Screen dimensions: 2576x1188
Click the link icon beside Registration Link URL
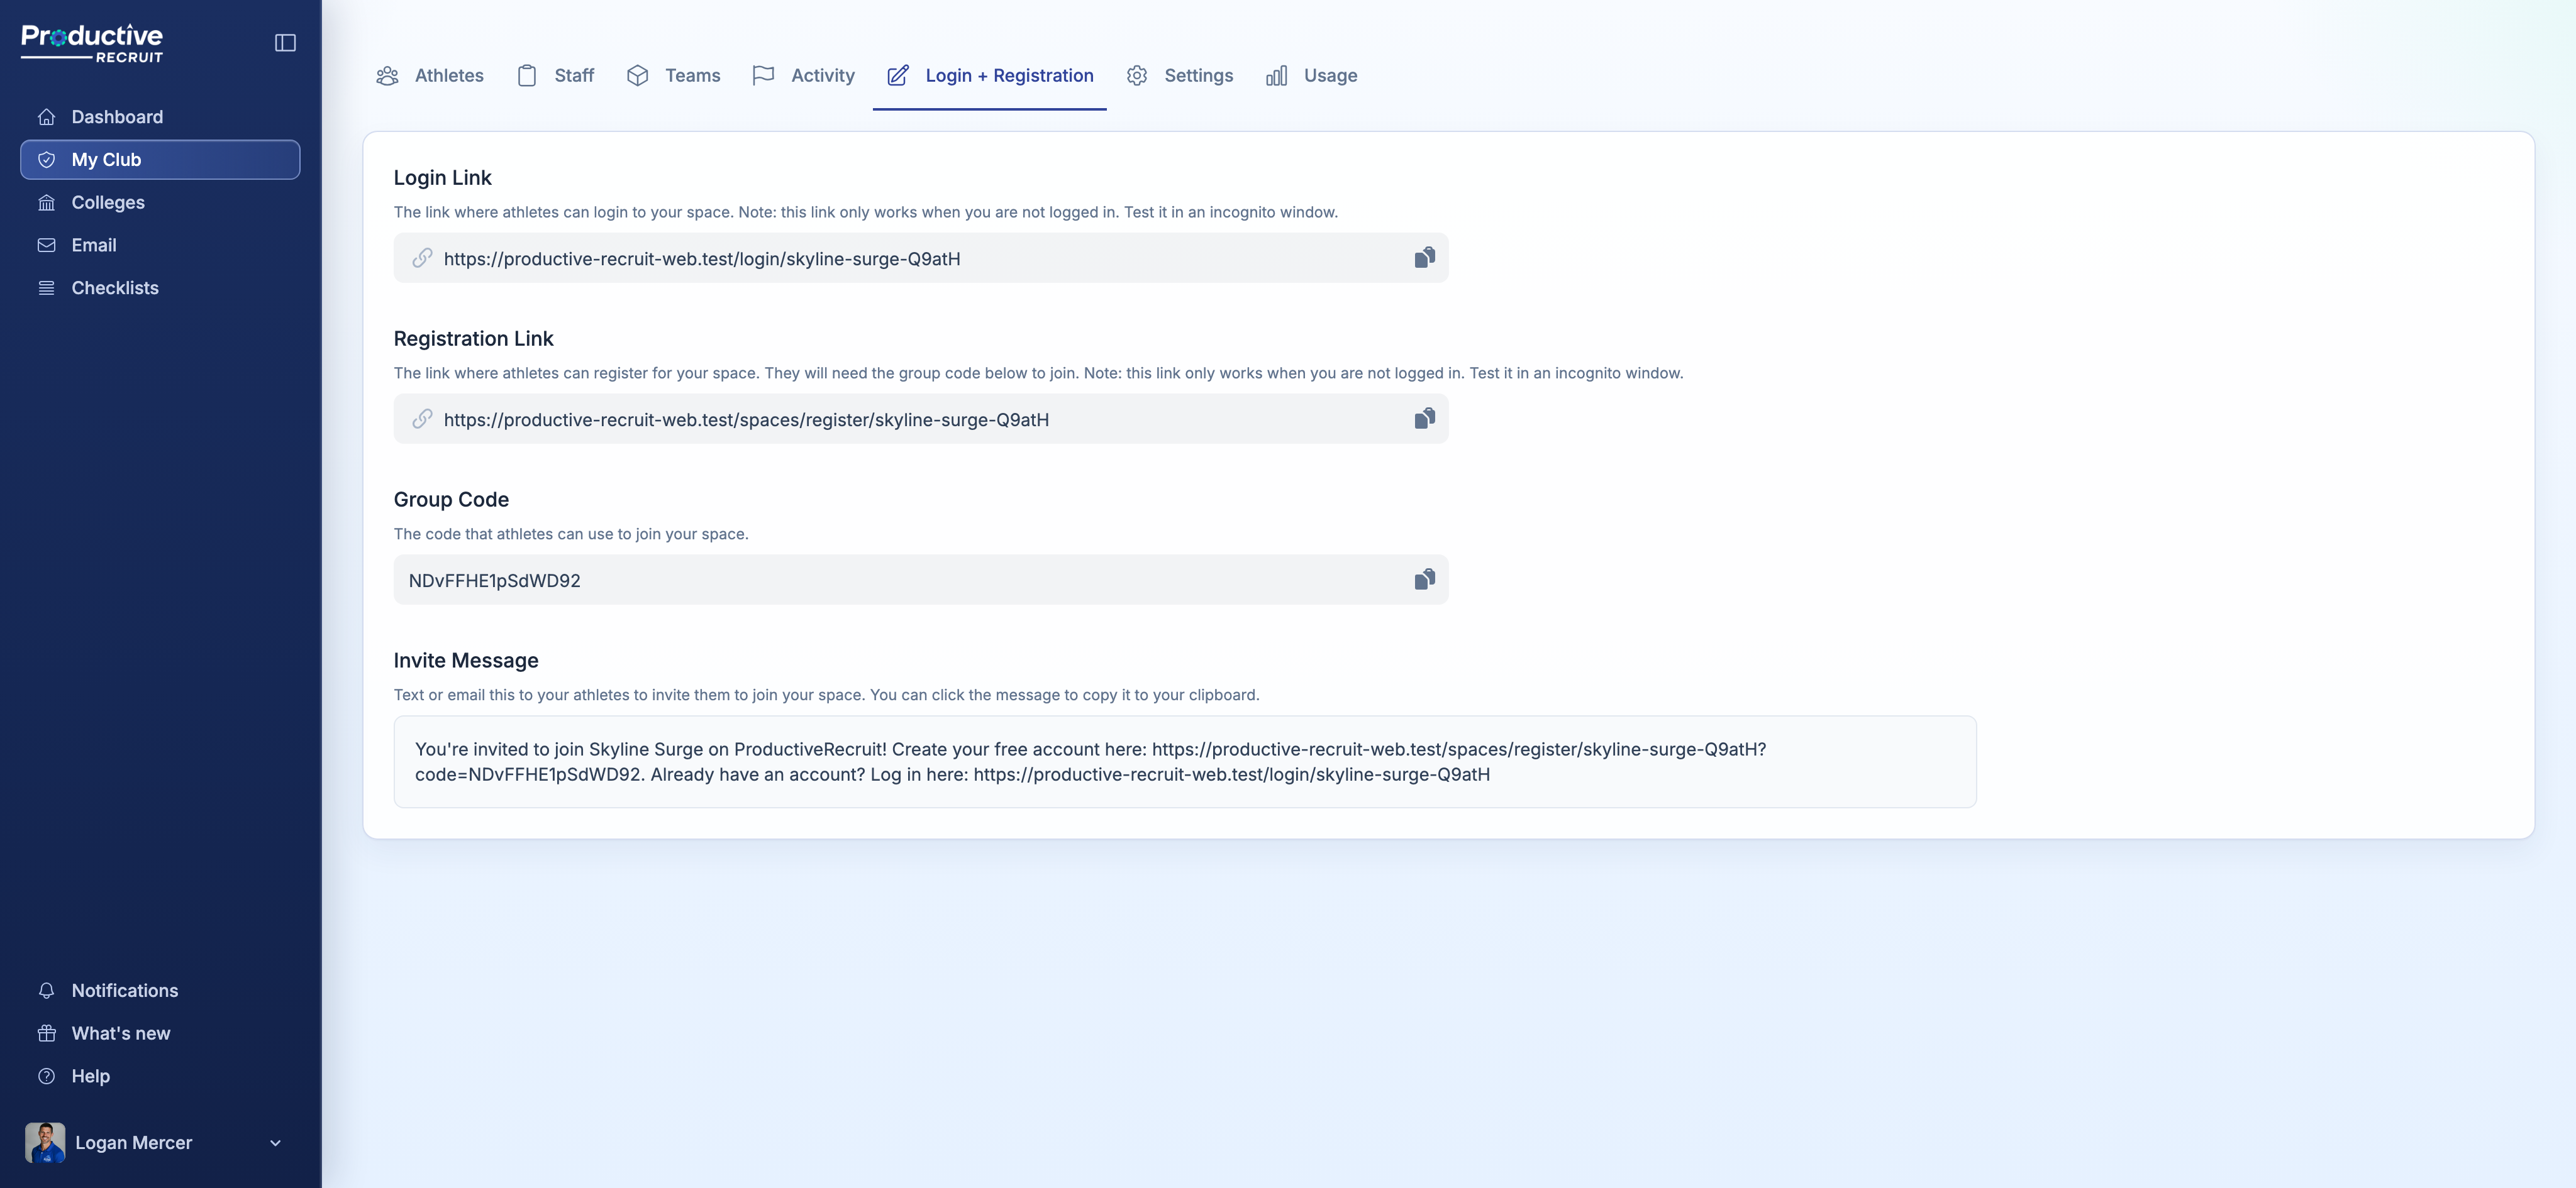[x=422, y=419]
